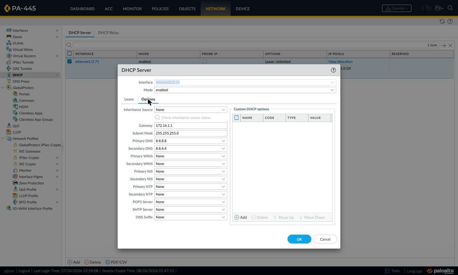Open the BFD Profile icon
Screen dimensions: 458x275
tap(15, 202)
